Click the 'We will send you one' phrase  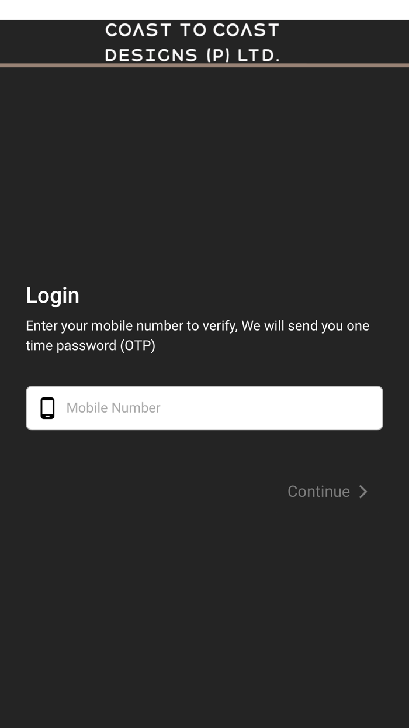[306, 326]
